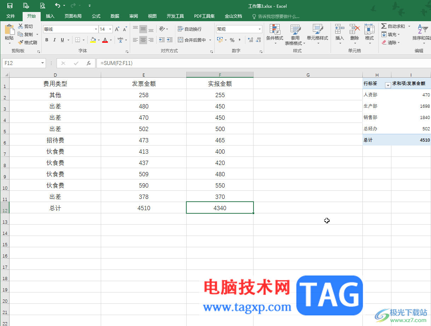
Task: Click the Paste clipboard icon
Action: coord(9,30)
